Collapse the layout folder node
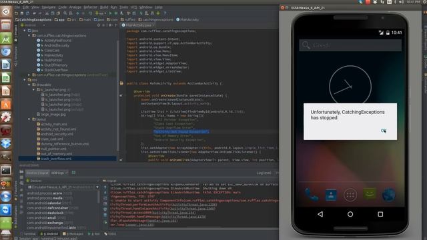Viewport: 427px width, 240px height. coord(29,119)
